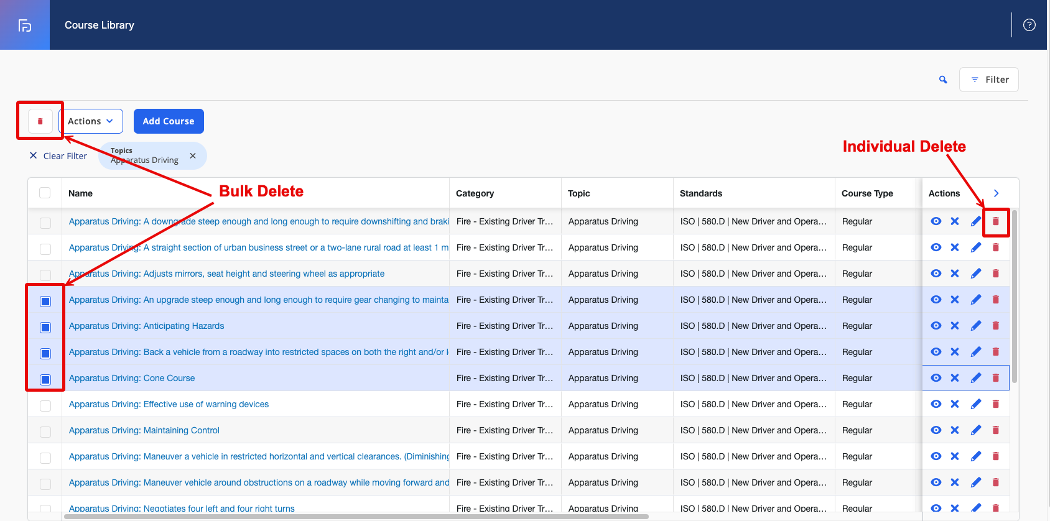This screenshot has width=1050, height=521.
Task: Remove the Apparatus Driving topic filter chip
Action: tap(193, 156)
